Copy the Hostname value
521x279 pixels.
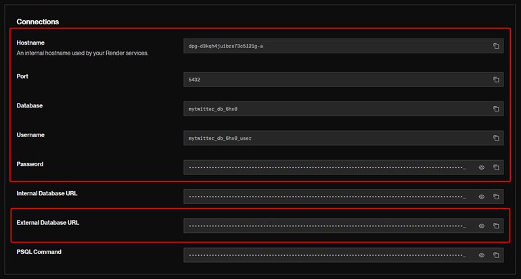click(x=496, y=46)
